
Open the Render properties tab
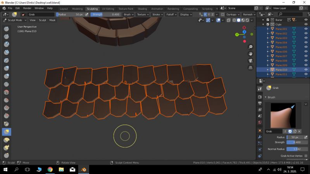click(260, 97)
